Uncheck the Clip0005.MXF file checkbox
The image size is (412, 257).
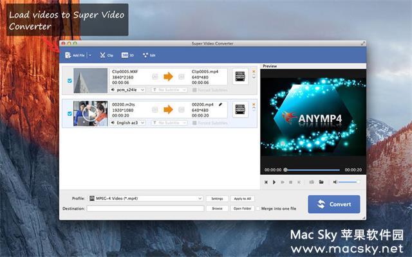point(70,80)
